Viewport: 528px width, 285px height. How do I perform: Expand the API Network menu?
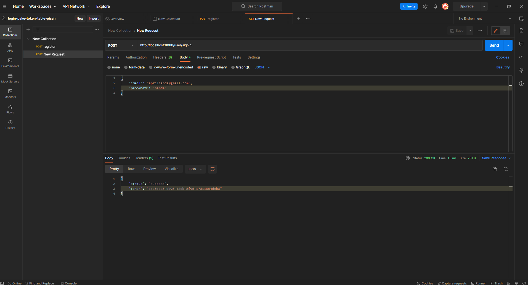click(76, 6)
